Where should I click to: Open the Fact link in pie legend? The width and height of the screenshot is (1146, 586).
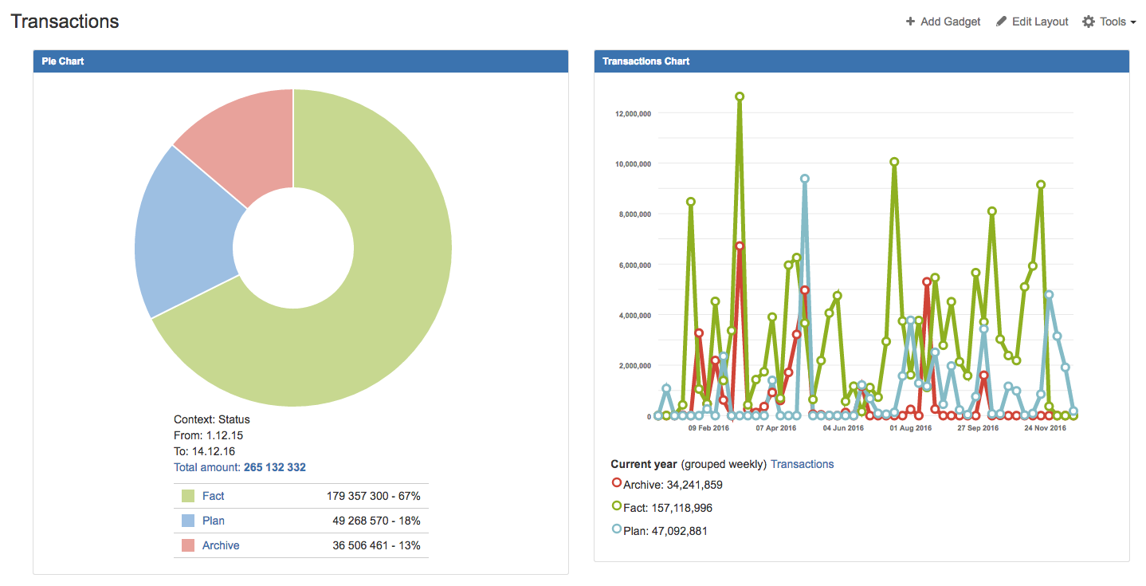coord(213,496)
